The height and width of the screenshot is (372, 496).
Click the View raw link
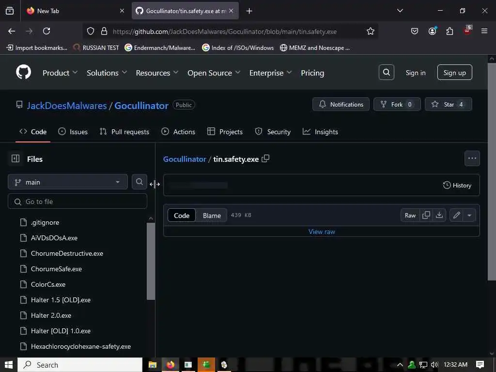pos(322,232)
